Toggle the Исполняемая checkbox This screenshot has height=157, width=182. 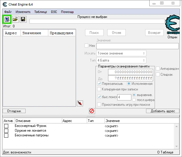(129, 83)
